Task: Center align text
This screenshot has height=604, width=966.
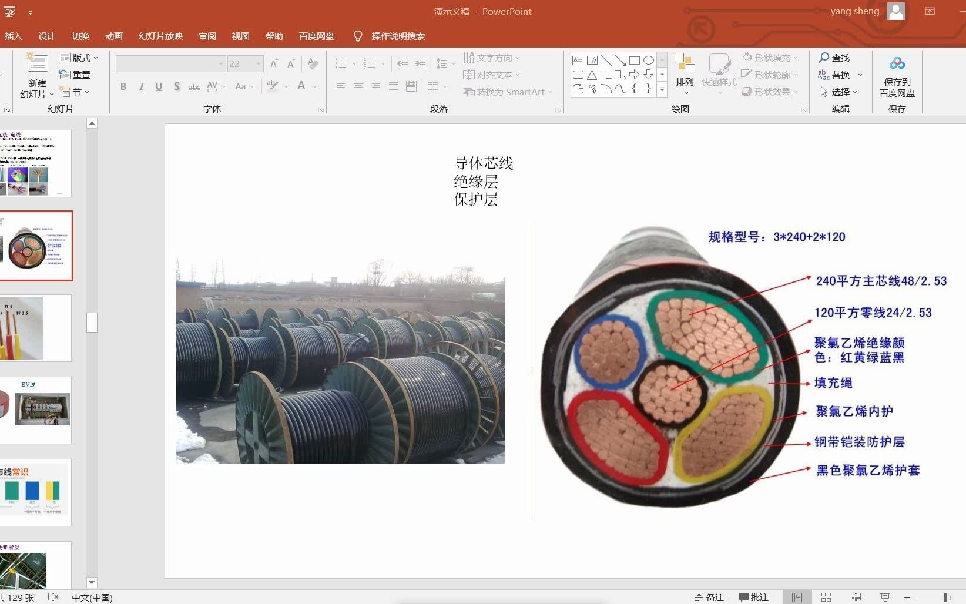Action: click(358, 86)
